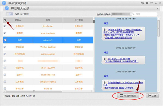Select the highlighted mimeng7 account cell
Viewport: 163px width, 106px height.
click(48, 40)
